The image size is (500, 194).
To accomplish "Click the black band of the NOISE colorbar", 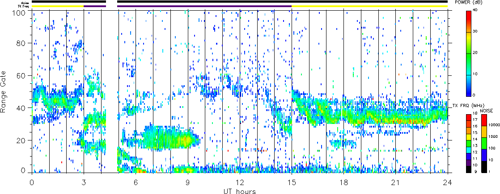I will coord(485,166).
